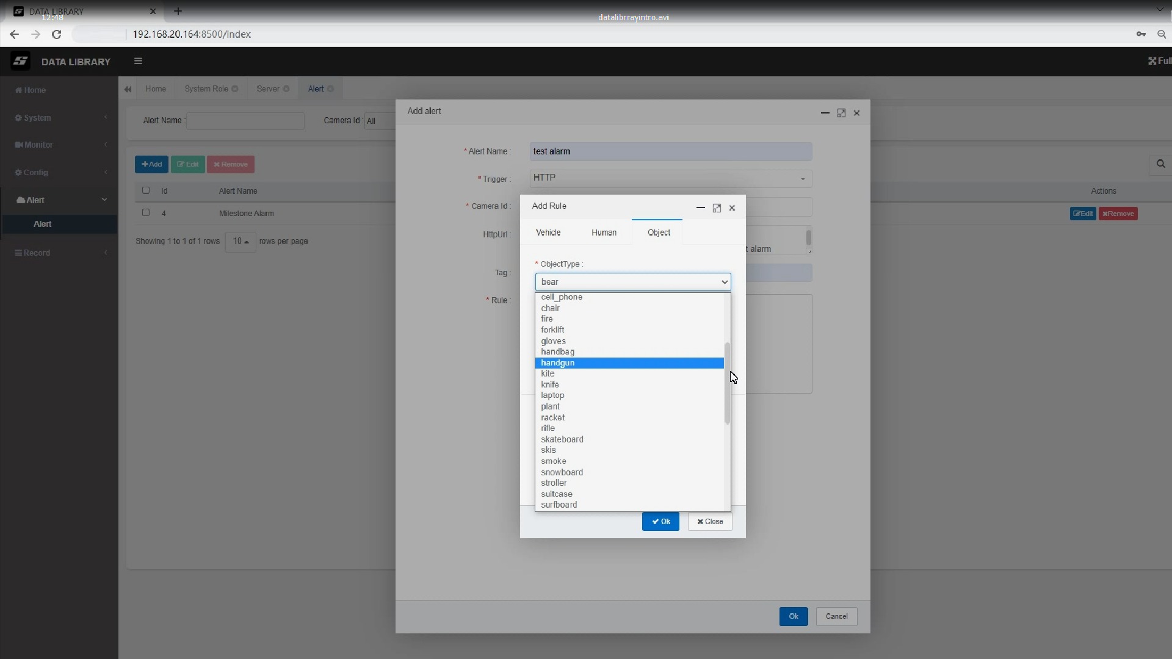Collapse tab bar with double-arrow icon
The height and width of the screenshot is (659, 1172).
tap(128, 89)
